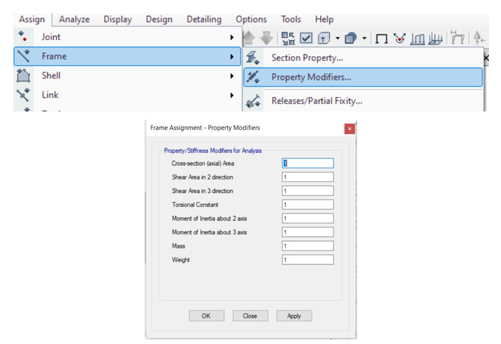The width and height of the screenshot is (501, 344).
Task: Select Property Modifiers... menu item
Action: pos(363,77)
